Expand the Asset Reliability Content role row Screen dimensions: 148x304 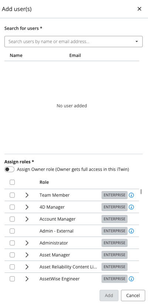[27, 267]
